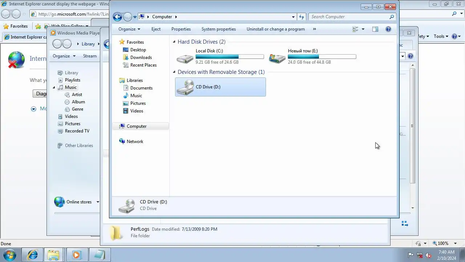Collapse Devices with Removable Storage group
The image size is (465, 262).
pos(174,72)
